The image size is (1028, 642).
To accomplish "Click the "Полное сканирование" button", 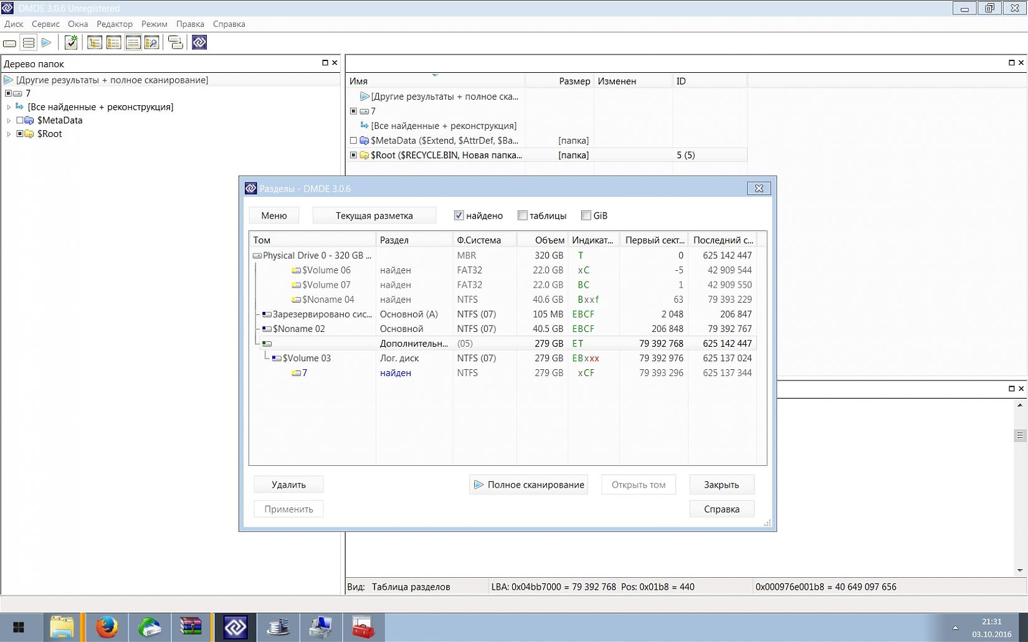I will click(529, 484).
